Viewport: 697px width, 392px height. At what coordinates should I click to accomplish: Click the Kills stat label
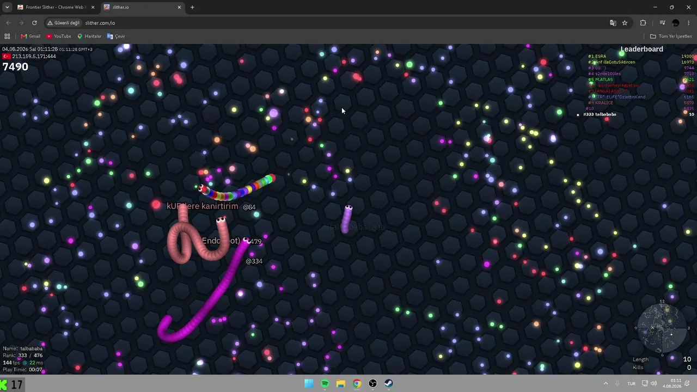click(x=638, y=367)
